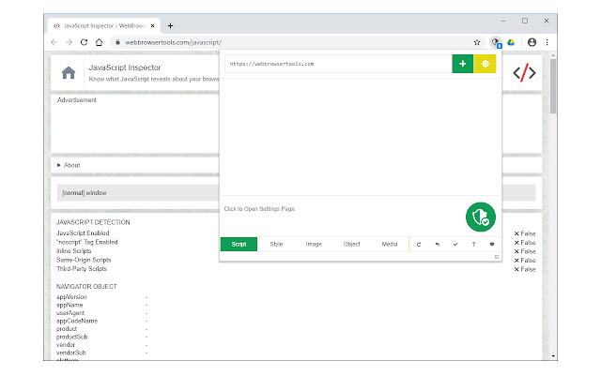
Task: Open the Object tab
Action: 351,245
